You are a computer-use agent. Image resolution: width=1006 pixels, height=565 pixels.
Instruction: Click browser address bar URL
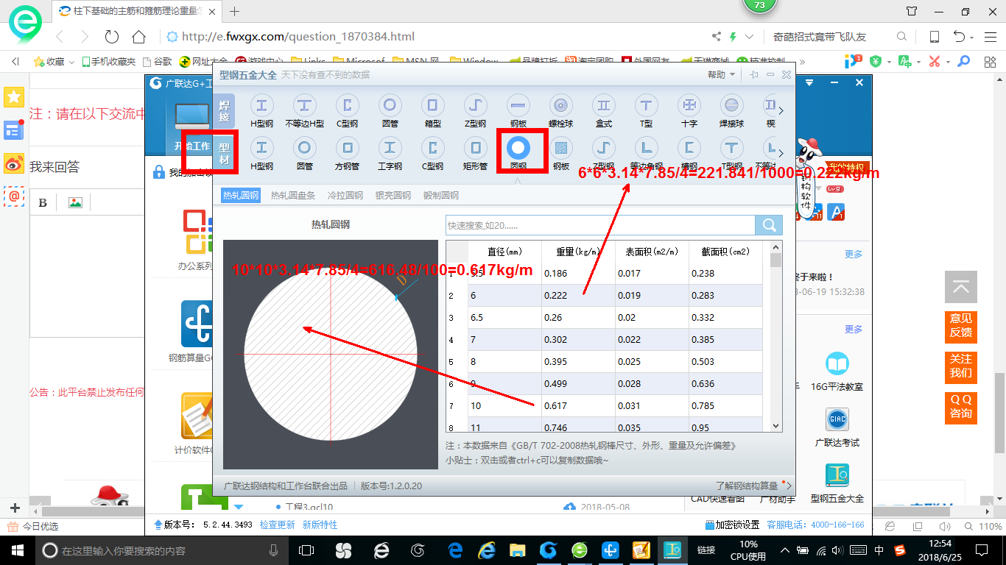[298, 37]
